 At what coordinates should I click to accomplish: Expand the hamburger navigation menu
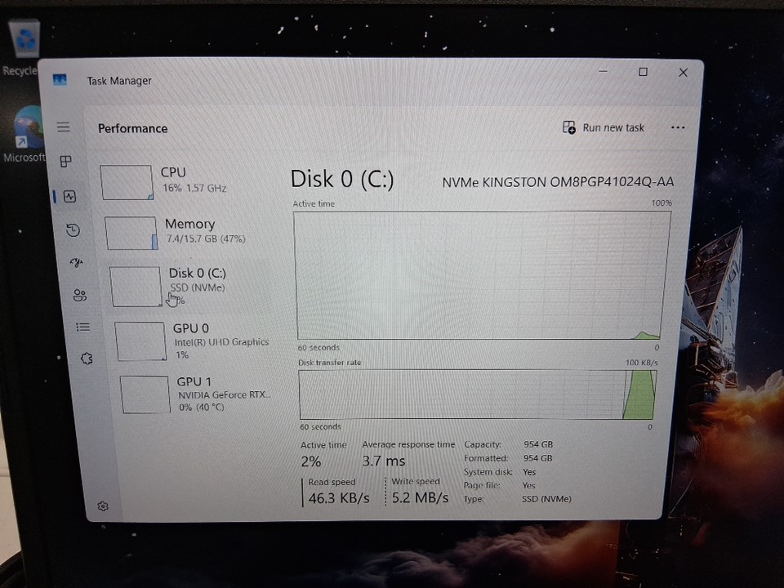click(64, 127)
